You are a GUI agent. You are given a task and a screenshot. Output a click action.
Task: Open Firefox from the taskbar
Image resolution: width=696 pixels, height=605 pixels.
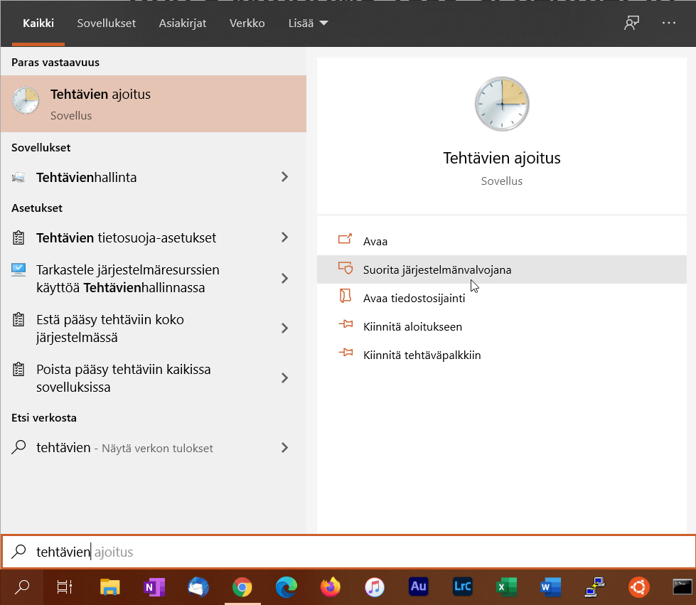[x=330, y=587]
